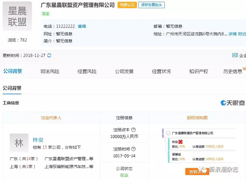Switch to the 经营风险 tab

pyautogui.click(x=87, y=72)
